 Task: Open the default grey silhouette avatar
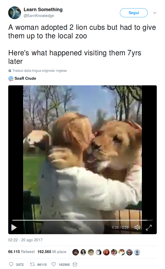pyautogui.click(x=137, y=252)
